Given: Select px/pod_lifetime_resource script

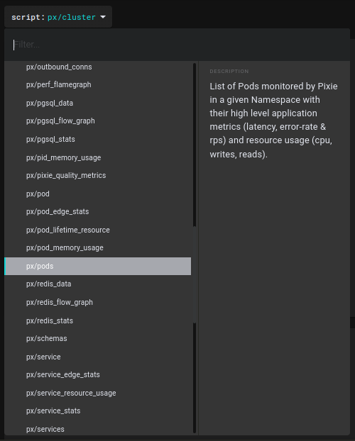Looking at the screenshot, I should click(97, 230).
